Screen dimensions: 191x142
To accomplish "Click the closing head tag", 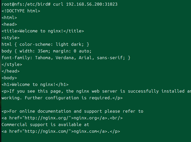I will (x=11, y=71).
